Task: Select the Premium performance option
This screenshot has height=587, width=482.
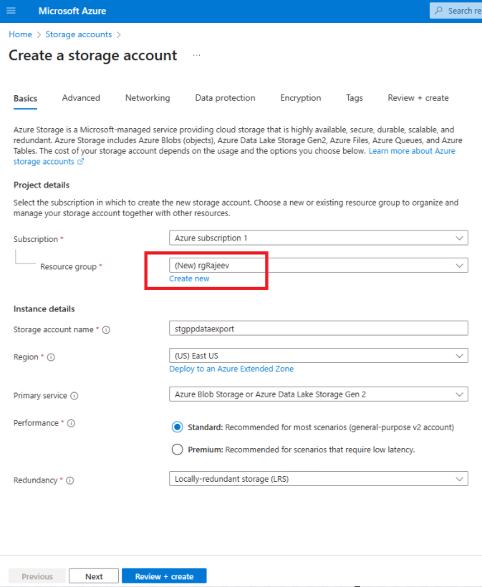Action: (178, 450)
